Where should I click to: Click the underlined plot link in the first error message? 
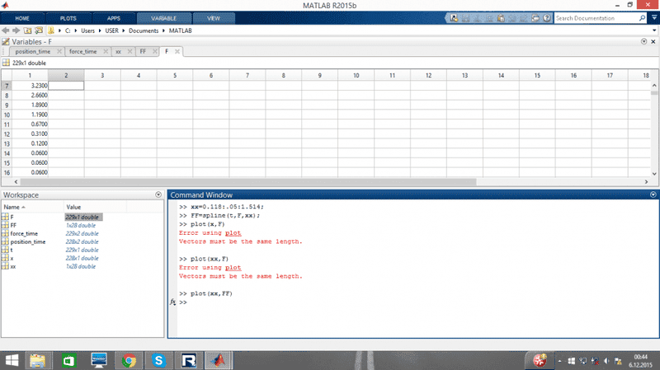[x=233, y=233]
